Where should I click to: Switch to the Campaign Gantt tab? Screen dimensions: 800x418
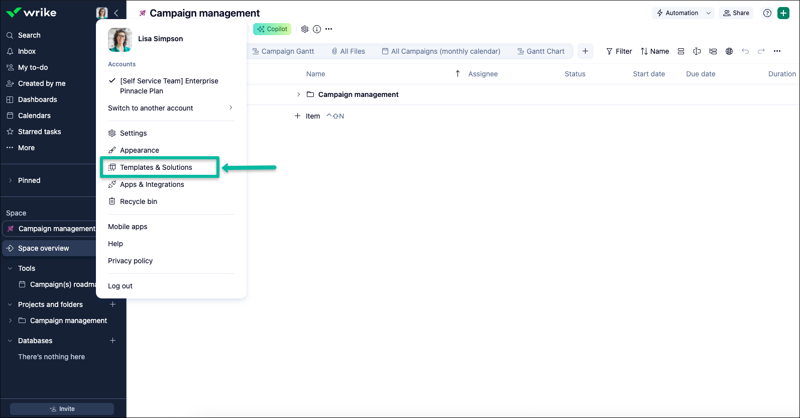coord(283,51)
